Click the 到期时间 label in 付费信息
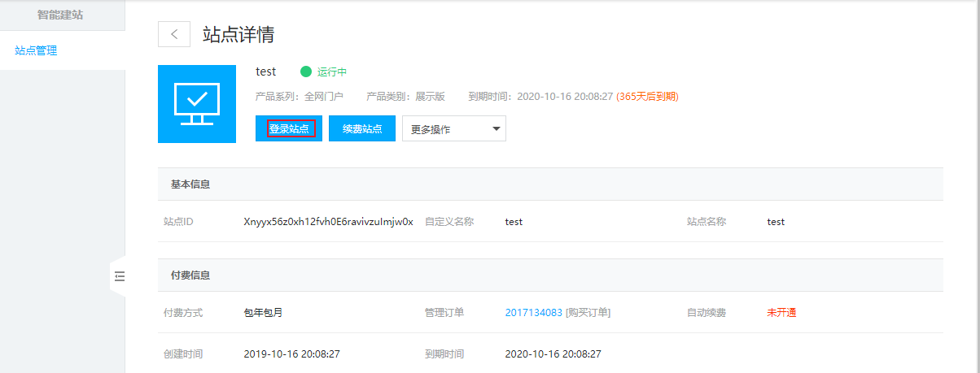Image resolution: width=980 pixels, height=373 pixels. [444, 354]
